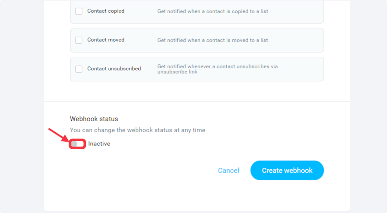Click the word "Create" on the blue button
Image resolution: width=387 pixels, height=213 pixels.
(x=272, y=171)
